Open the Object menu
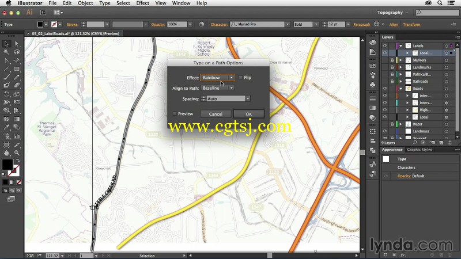This screenshot has width=461, height=259. point(85,3)
